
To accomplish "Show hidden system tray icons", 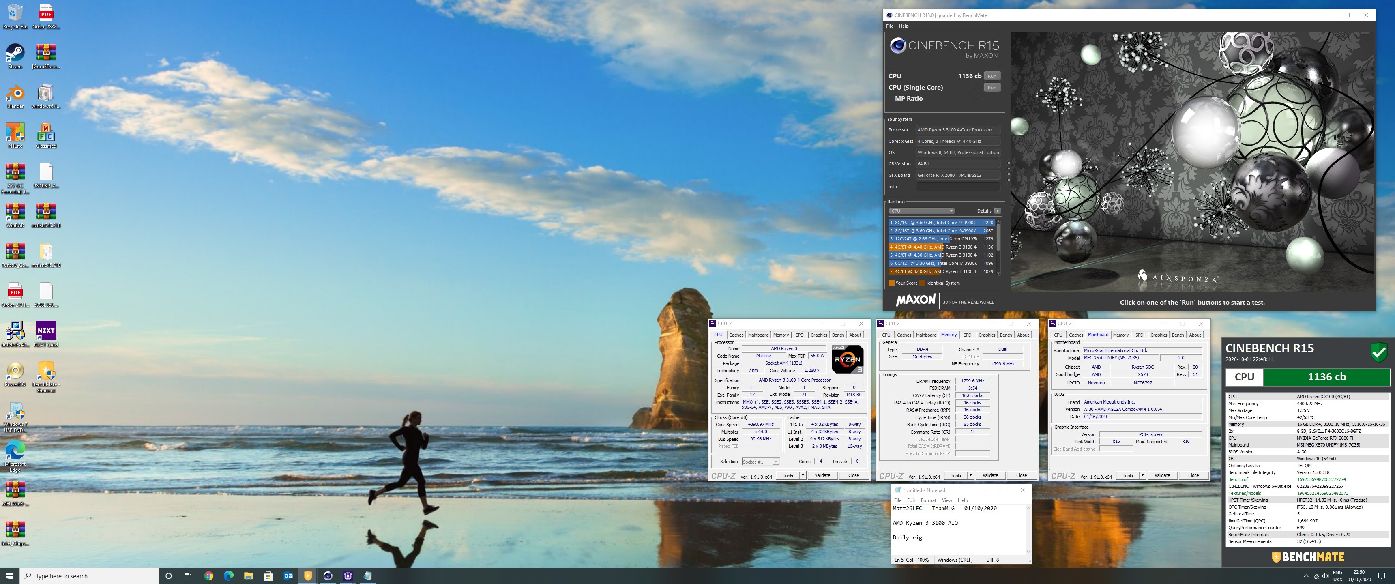I will point(1306,576).
